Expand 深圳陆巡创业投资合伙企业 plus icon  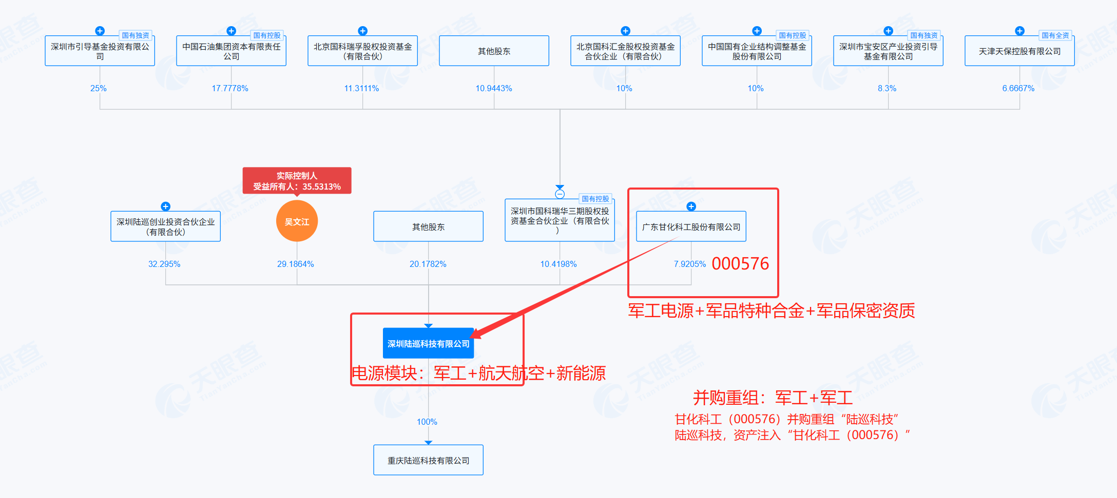pos(166,206)
